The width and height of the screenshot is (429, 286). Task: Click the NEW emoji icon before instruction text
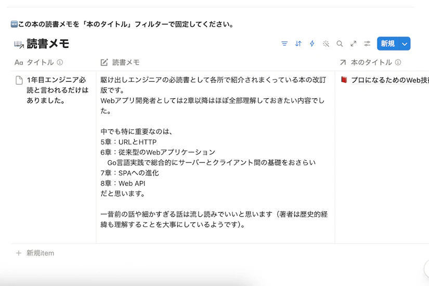14,24
